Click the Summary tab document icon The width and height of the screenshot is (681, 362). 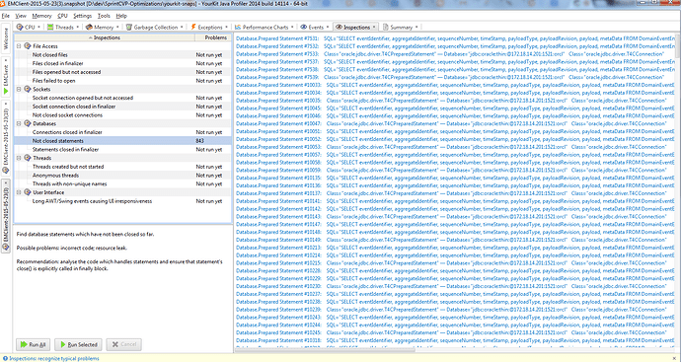pos(385,27)
